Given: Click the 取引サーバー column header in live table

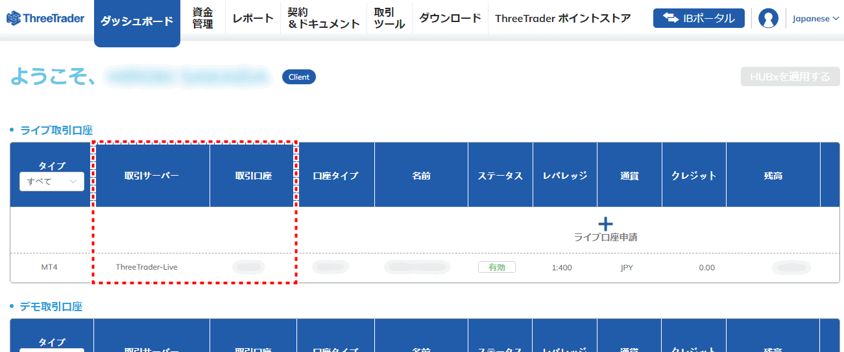Looking at the screenshot, I should tap(152, 176).
